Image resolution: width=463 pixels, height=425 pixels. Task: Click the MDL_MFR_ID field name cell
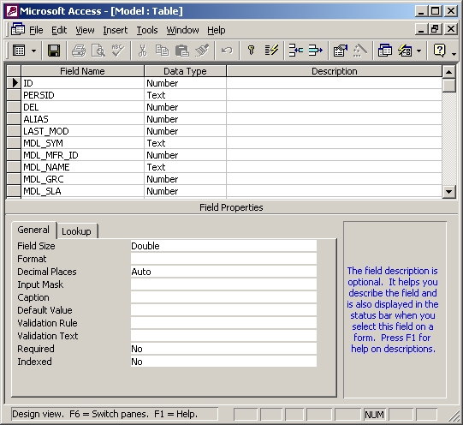click(82, 155)
